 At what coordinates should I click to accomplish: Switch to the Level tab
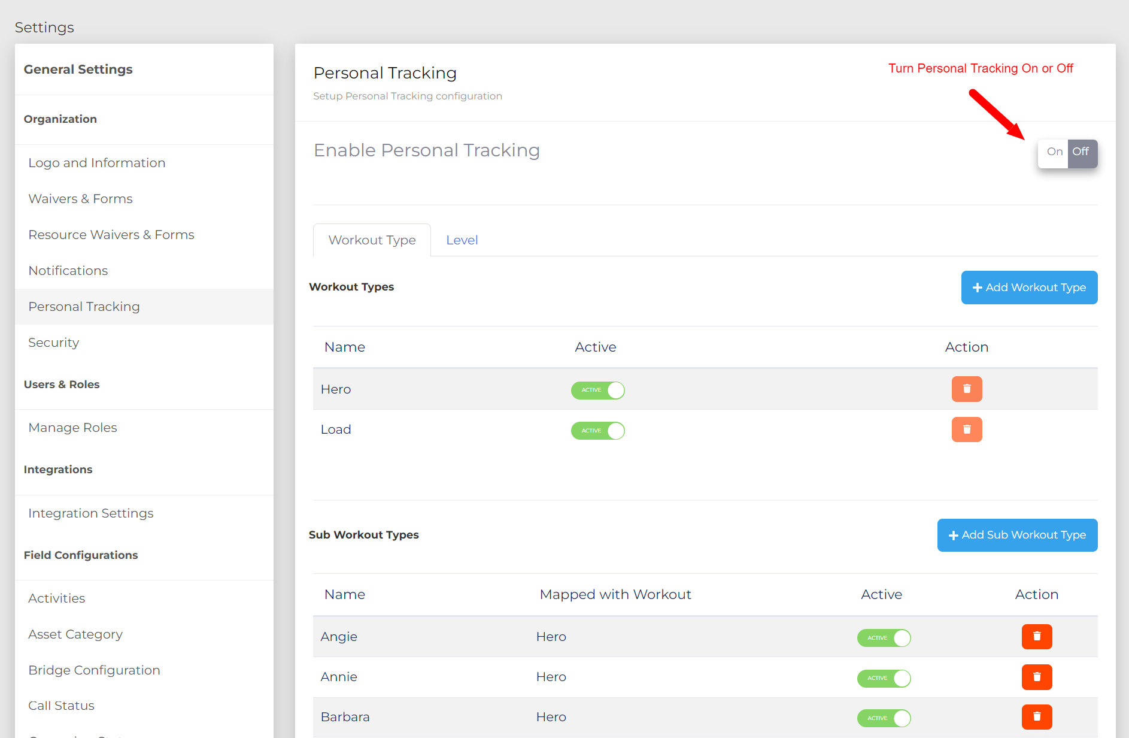(x=462, y=240)
